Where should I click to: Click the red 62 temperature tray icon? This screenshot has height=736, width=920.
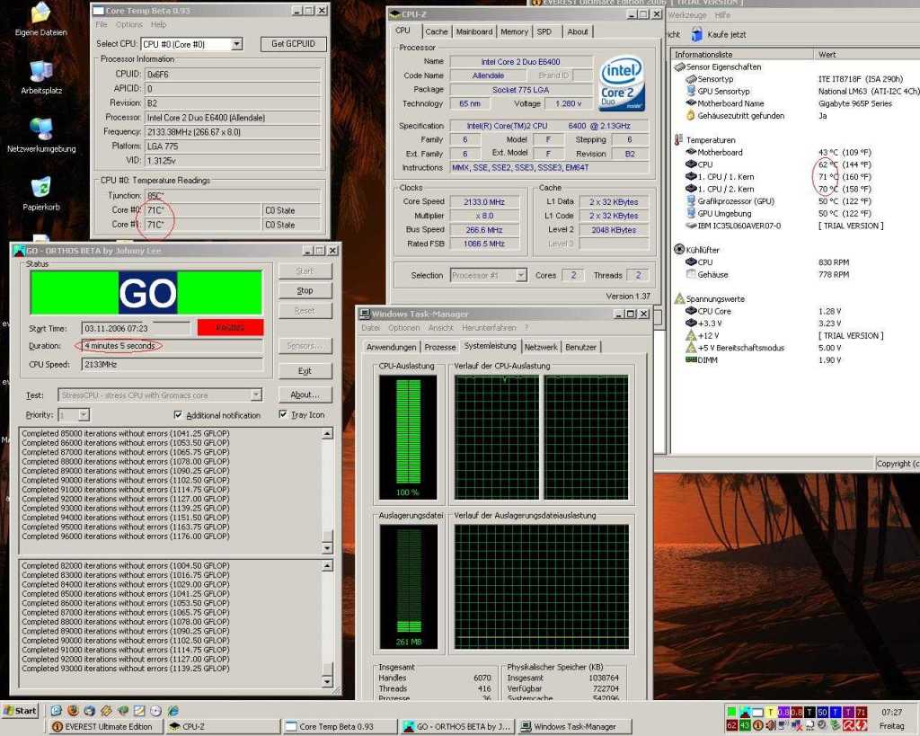(731, 725)
